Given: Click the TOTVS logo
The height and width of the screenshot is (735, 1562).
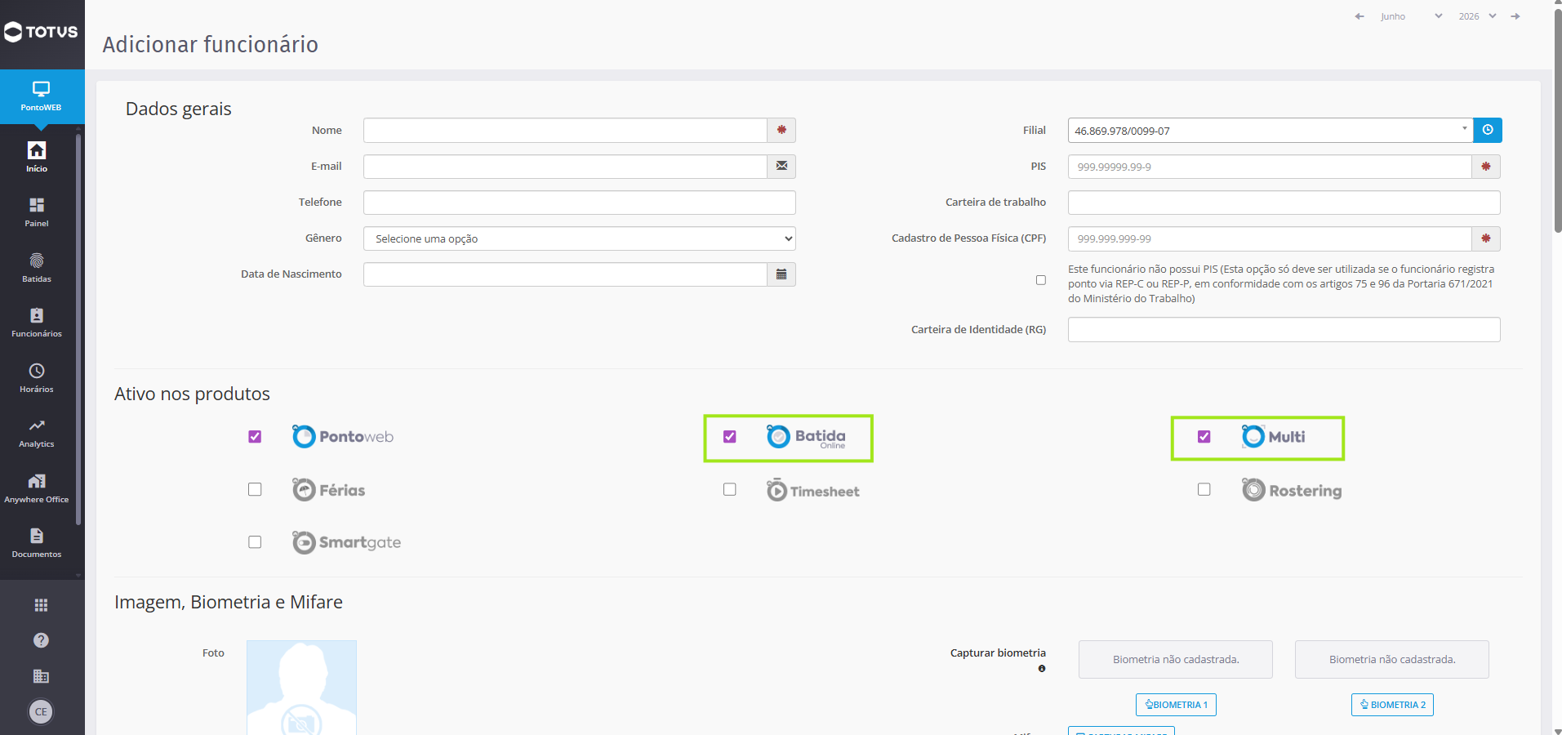Looking at the screenshot, I should [x=41, y=32].
